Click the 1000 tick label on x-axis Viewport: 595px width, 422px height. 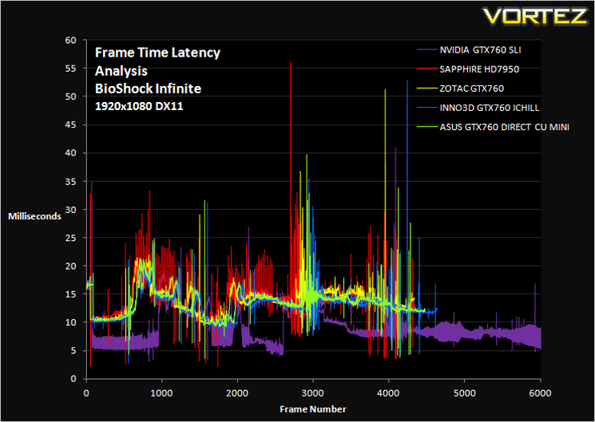[x=162, y=392]
